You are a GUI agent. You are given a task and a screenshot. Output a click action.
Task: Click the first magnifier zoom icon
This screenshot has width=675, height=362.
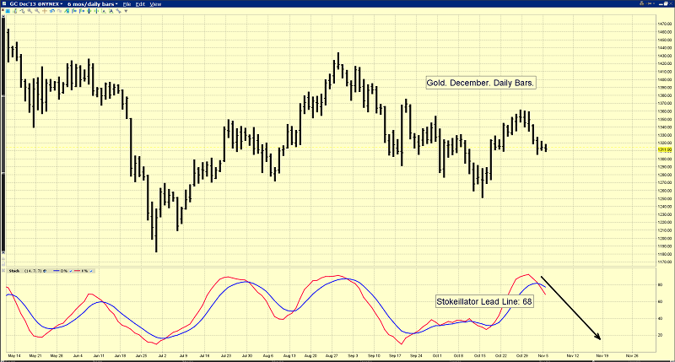click(x=30, y=11)
